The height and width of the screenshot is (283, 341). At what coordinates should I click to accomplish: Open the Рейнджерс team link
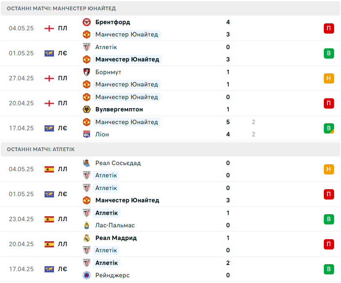pyautogui.click(x=112, y=275)
